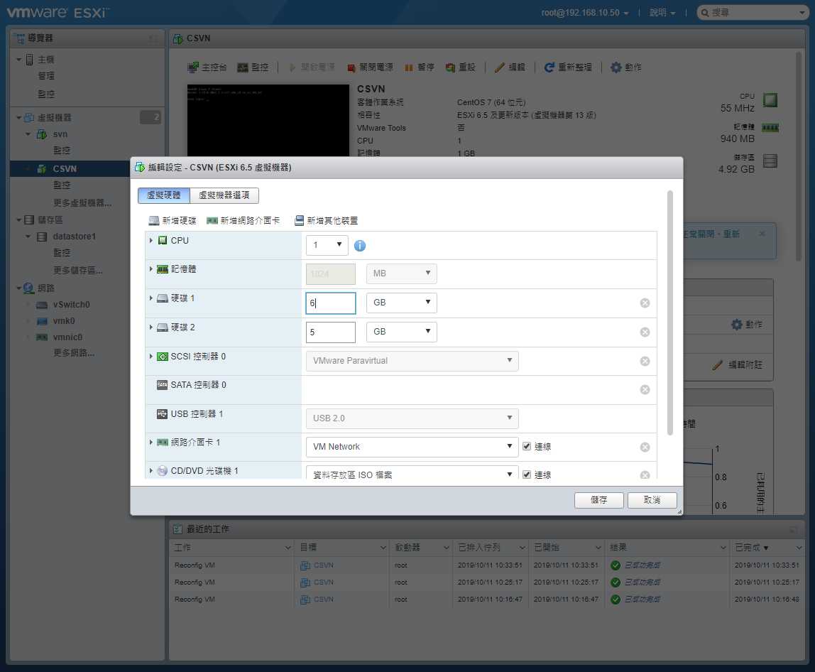Click the 硬碟 2 size input field
815x672 pixels.
[x=331, y=332]
